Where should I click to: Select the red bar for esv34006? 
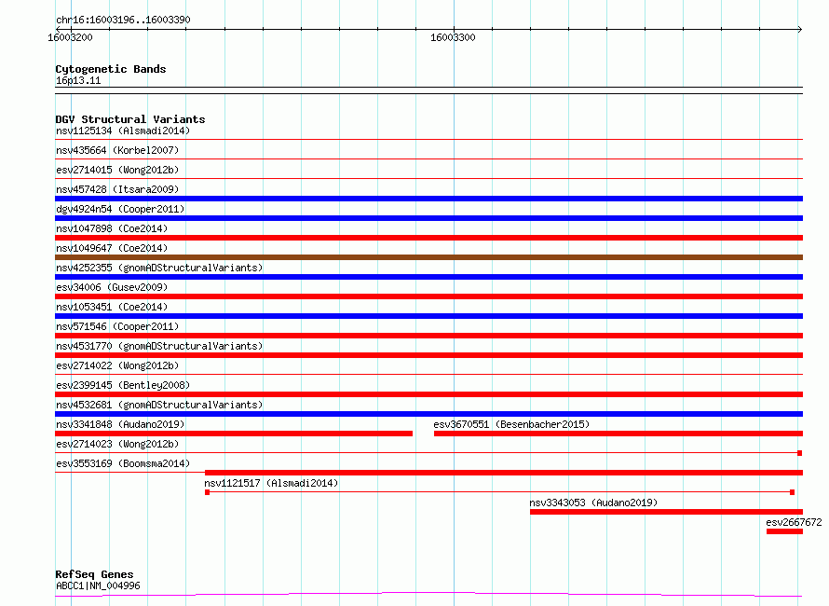point(428,296)
